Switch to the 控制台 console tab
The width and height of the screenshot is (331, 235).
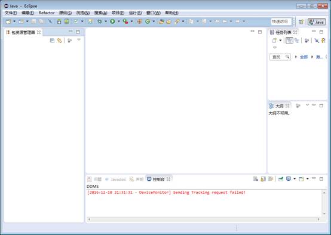[159, 179]
